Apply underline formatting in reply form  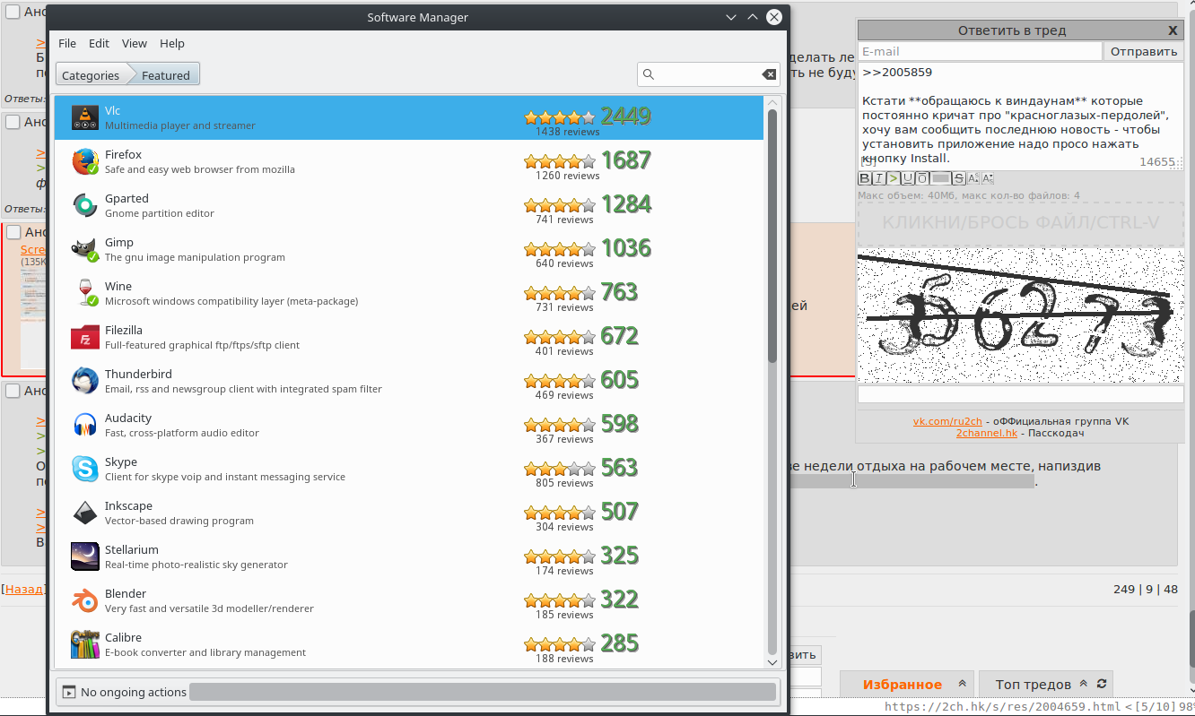coord(907,178)
